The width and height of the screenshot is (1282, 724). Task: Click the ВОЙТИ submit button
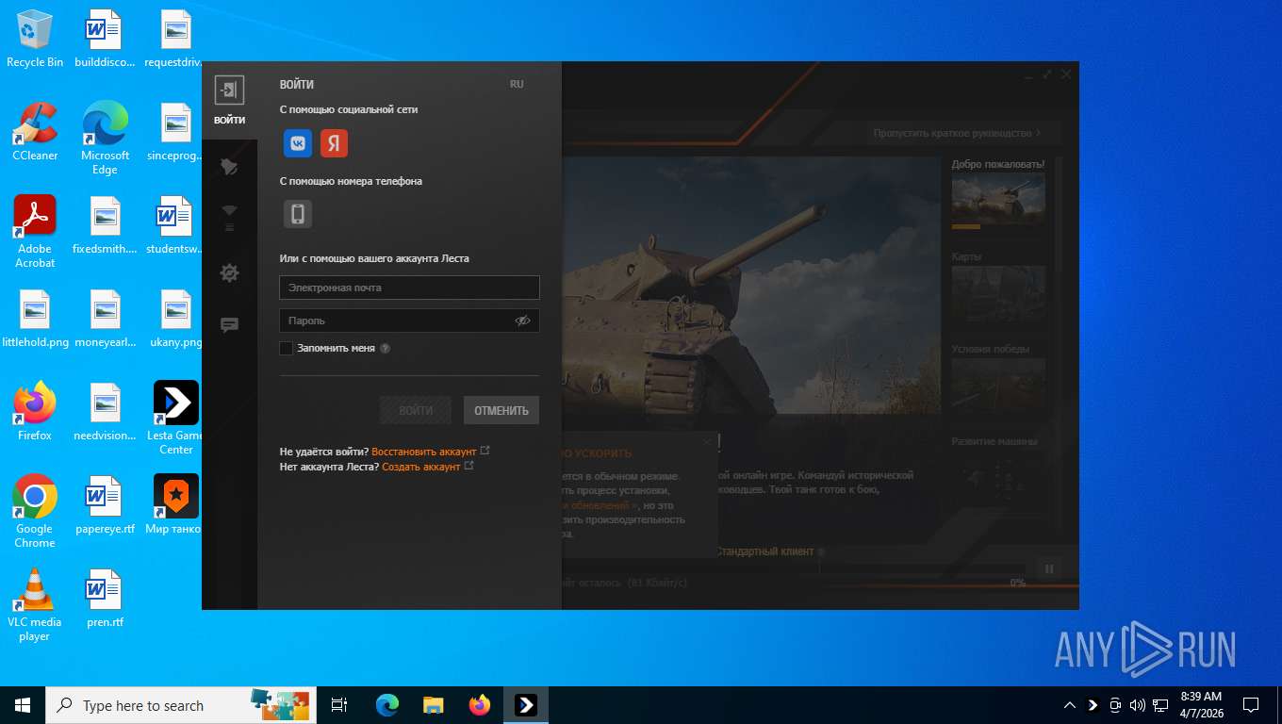416,410
